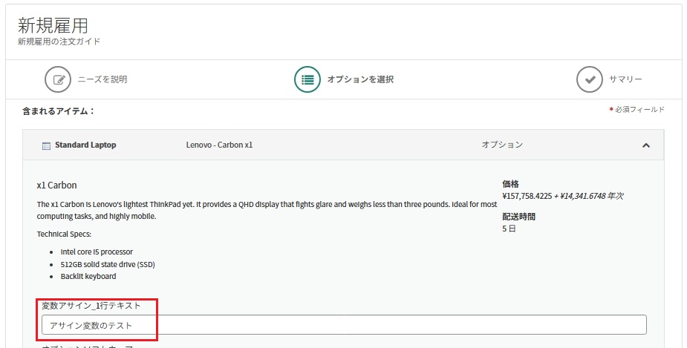The image size is (687, 348).
Task: Click the table icon beside Standard Laptop
Action: tap(46, 145)
